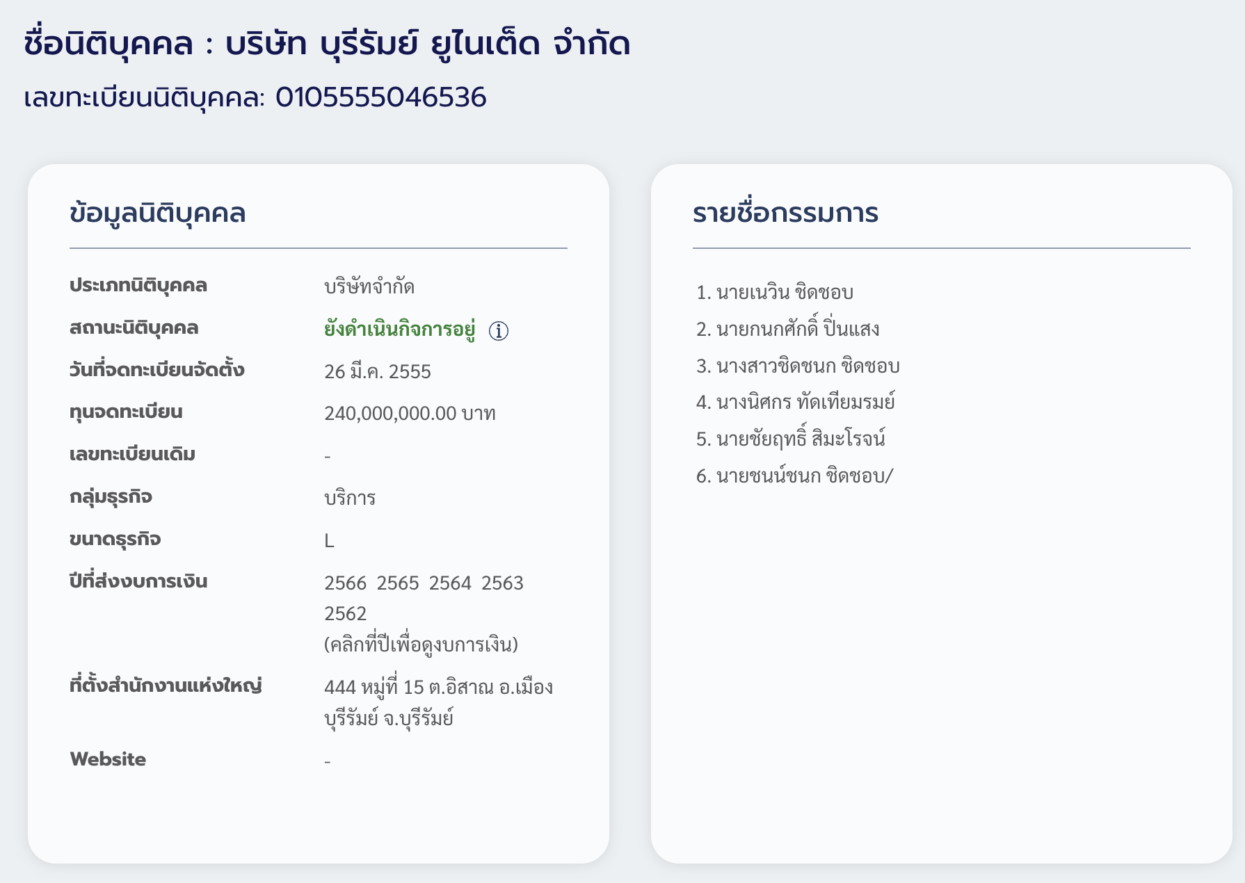Image resolution: width=1245 pixels, height=883 pixels.
Task: Click the info icon beside company status
Action: point(499,331)
